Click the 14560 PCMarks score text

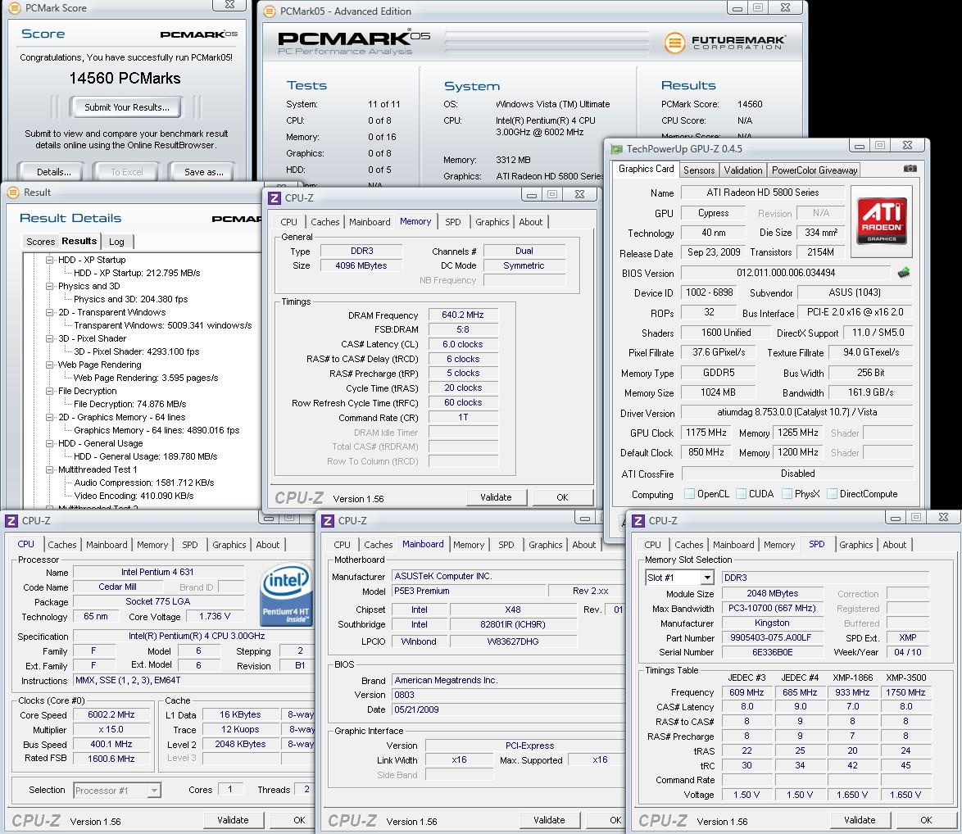click(x=125, y=79)
